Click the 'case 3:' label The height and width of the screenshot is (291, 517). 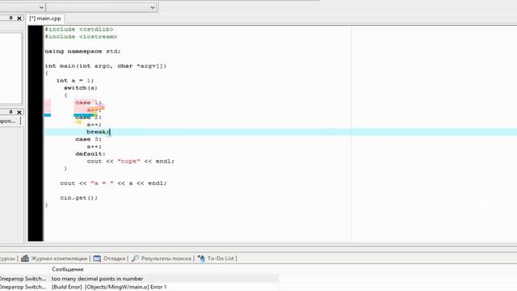click(88, 139)
